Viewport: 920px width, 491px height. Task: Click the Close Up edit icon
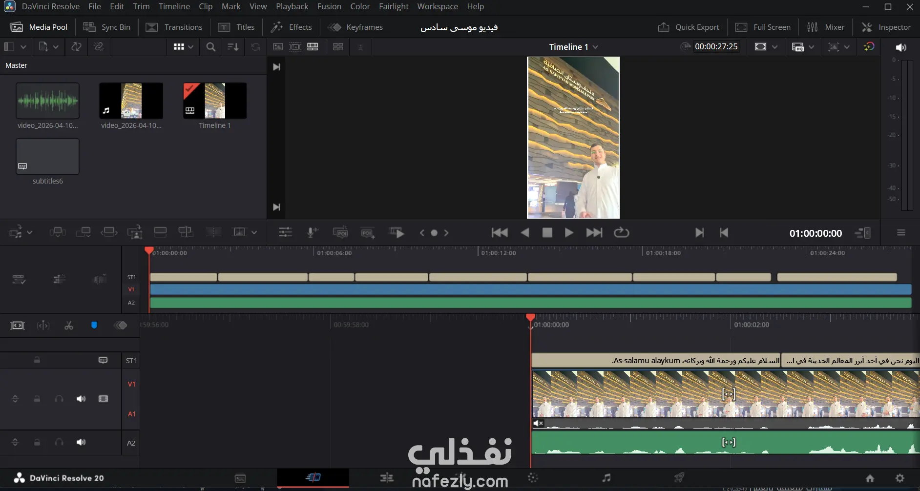[135, 232]
